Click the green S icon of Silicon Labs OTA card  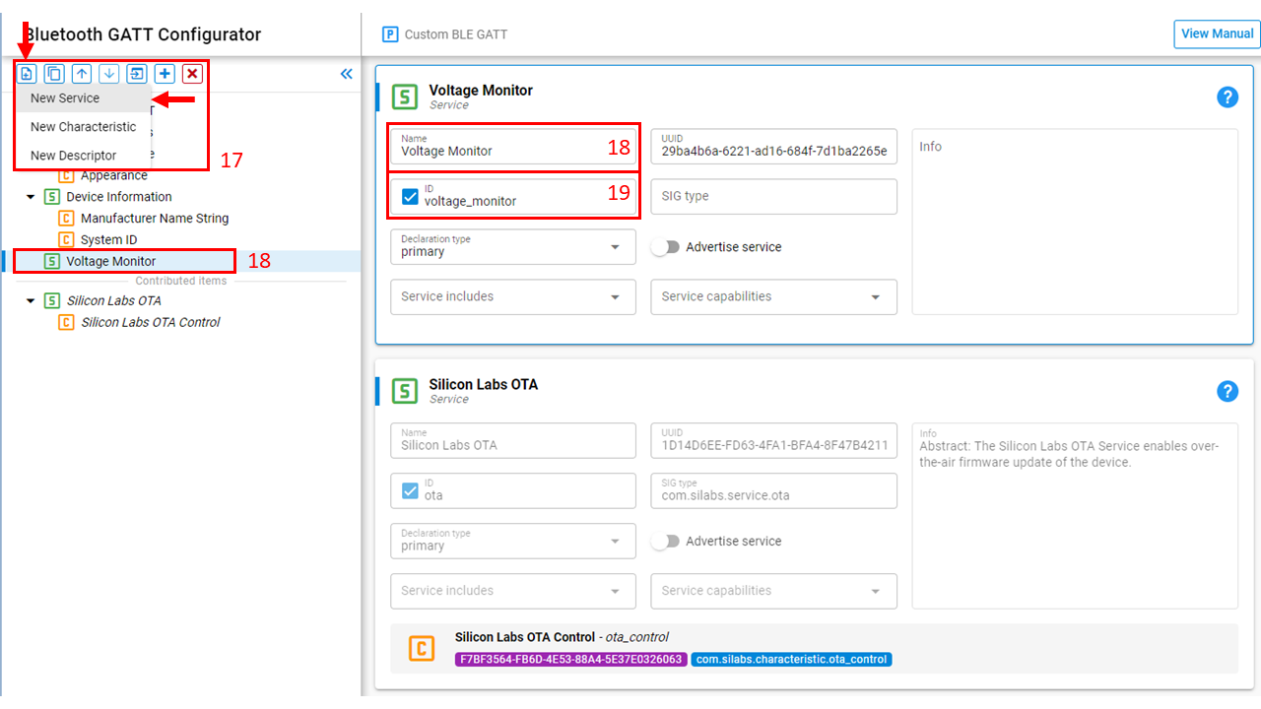pos(404,391)
